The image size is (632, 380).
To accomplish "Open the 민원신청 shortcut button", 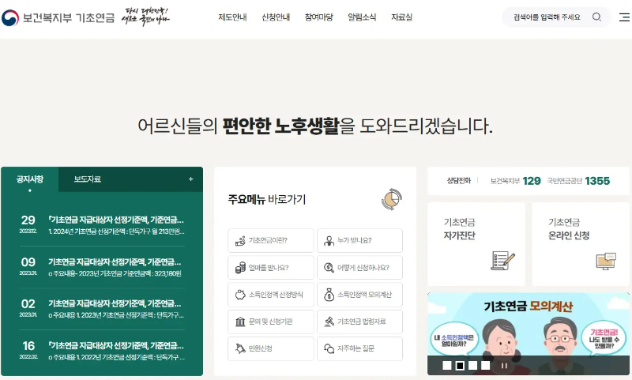I will tap(271, 348).
